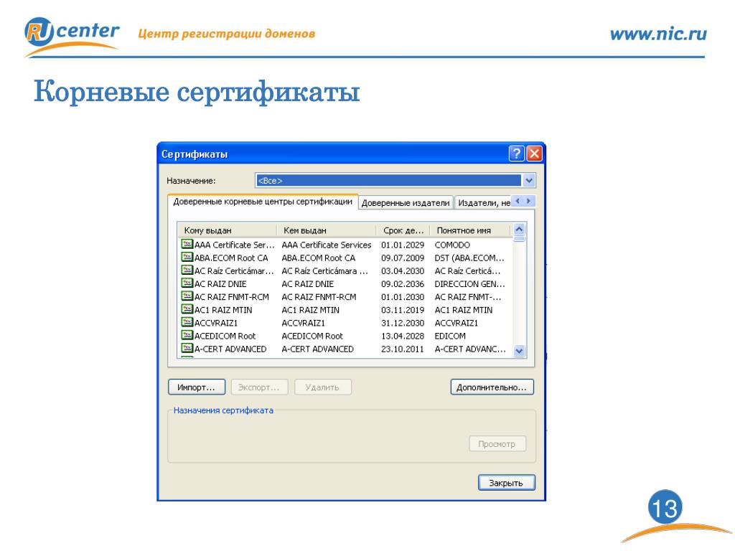This screenshot has width=735, height=551.
Task: Select the A-CERT ADVANCED issued-to entry
Action: click(230, 349)
